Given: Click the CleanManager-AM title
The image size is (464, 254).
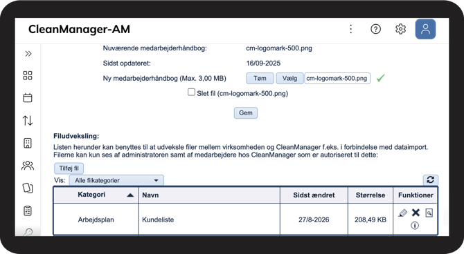Looking at the screenshot, I should click(79, 29).
